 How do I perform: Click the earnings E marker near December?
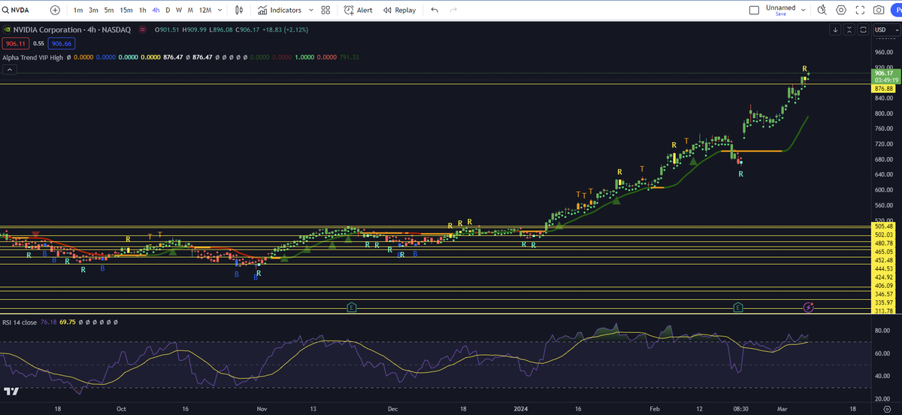point(351,307)
